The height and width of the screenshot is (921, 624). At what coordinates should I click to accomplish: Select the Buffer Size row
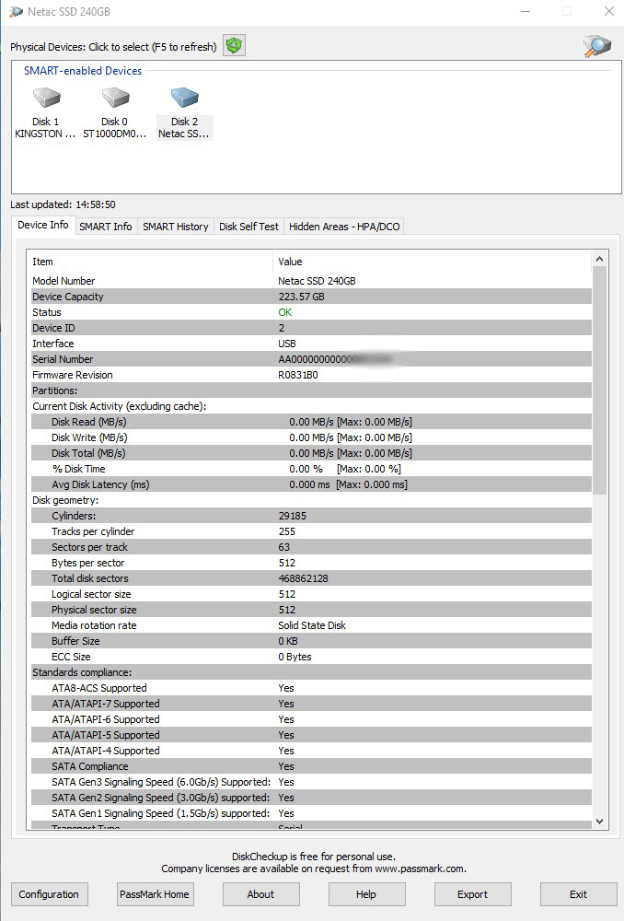(x=309, y=641)
